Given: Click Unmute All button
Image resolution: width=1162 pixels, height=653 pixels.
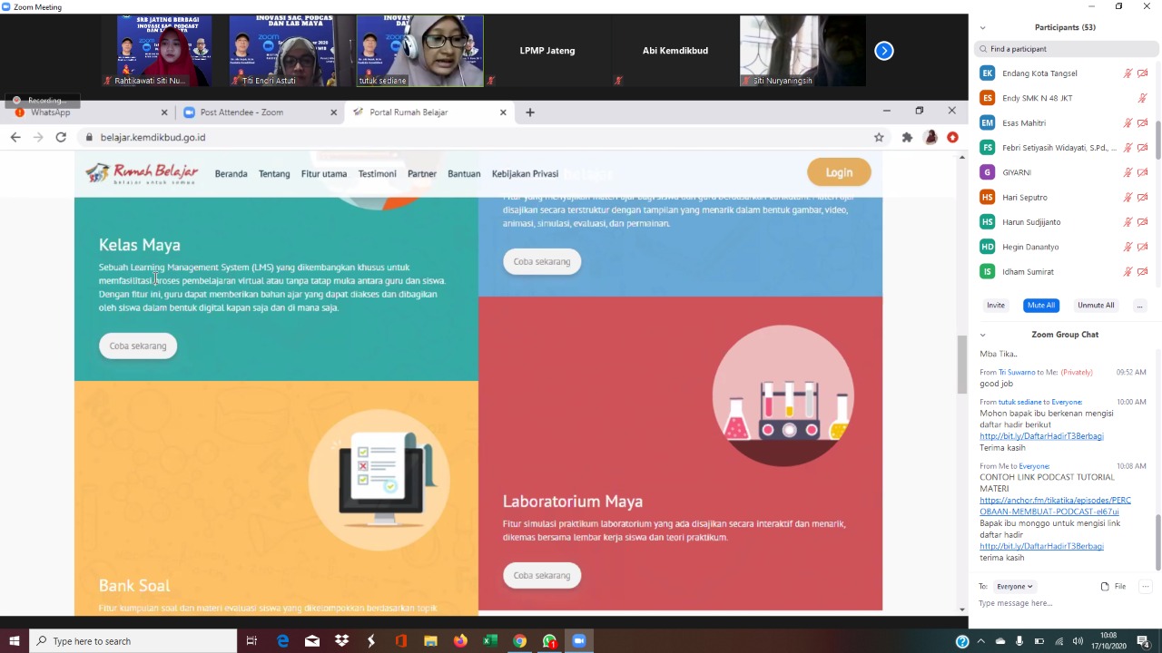Looking at the screenshot, I should [1096, 306].
